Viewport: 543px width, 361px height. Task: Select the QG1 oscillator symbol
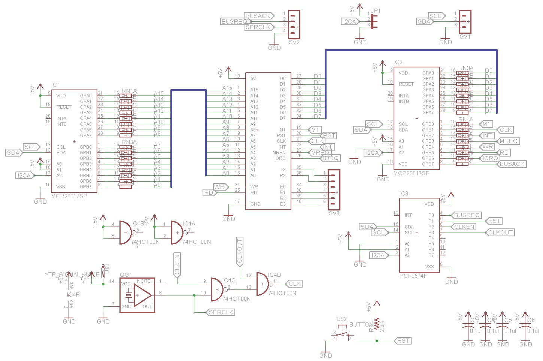[x=137, y=295]
